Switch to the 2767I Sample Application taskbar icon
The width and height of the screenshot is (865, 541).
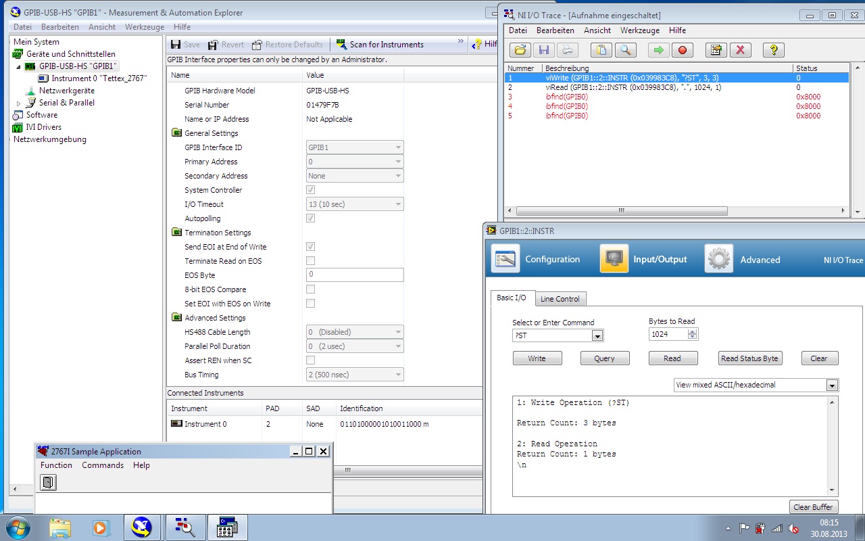pyautogui.click(x=226, y=527)
